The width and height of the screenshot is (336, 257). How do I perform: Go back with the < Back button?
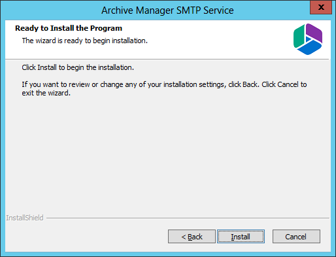coord(192,236)
